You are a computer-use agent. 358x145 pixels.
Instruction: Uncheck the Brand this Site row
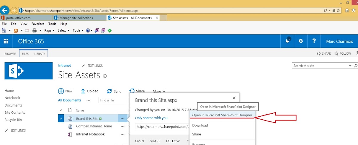click(x=61, y=118)
